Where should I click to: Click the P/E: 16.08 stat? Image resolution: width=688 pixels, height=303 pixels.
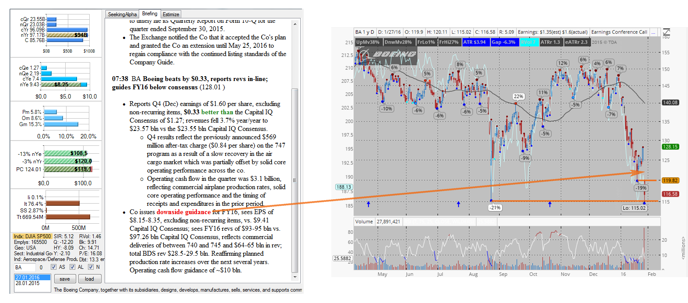(x=91, y=254)
